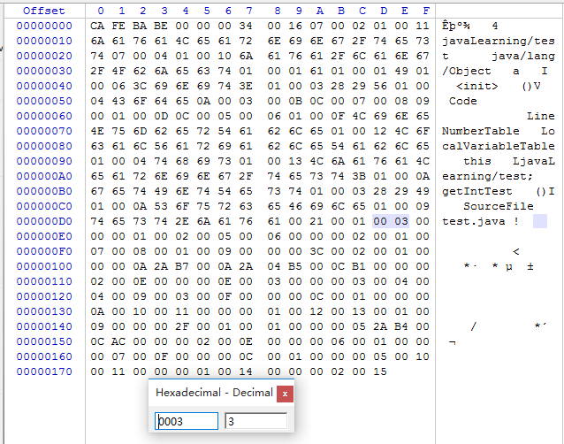Click decoded text 'test.java'

click(473, 222)
